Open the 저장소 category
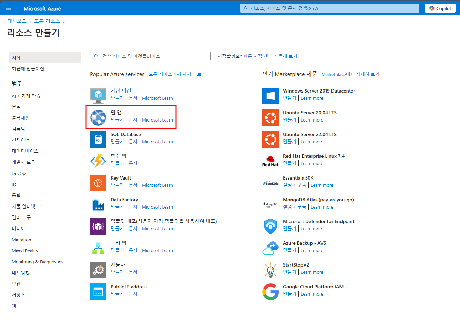This screenshot has height=328, width=460. pyautogui.click(x=19, y=295)
